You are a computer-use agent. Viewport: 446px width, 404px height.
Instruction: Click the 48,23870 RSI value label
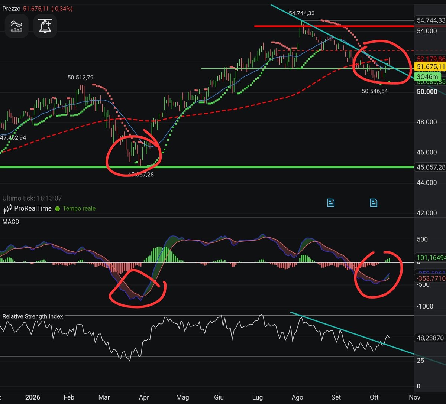[430, 338]
